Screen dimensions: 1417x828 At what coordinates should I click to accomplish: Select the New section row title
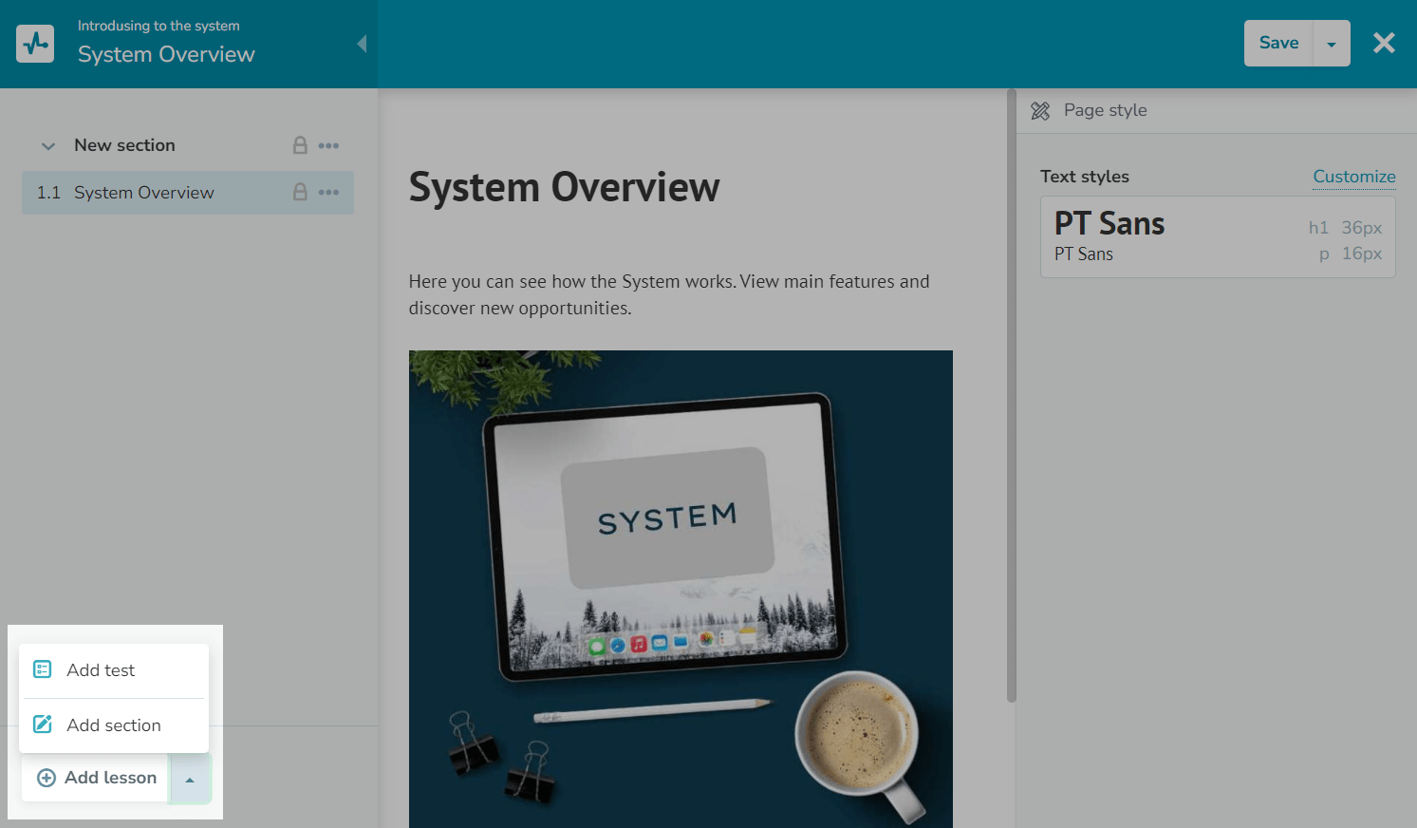[124, 145]
